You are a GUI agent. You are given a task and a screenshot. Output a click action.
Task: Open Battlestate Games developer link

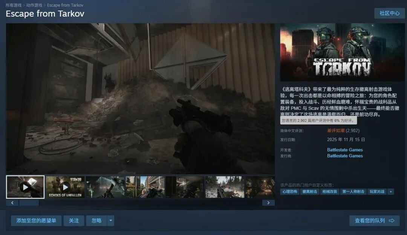point(345,150)
